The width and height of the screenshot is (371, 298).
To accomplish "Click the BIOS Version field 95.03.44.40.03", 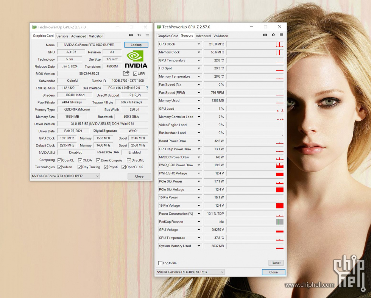I will click(x=89, y=73).
